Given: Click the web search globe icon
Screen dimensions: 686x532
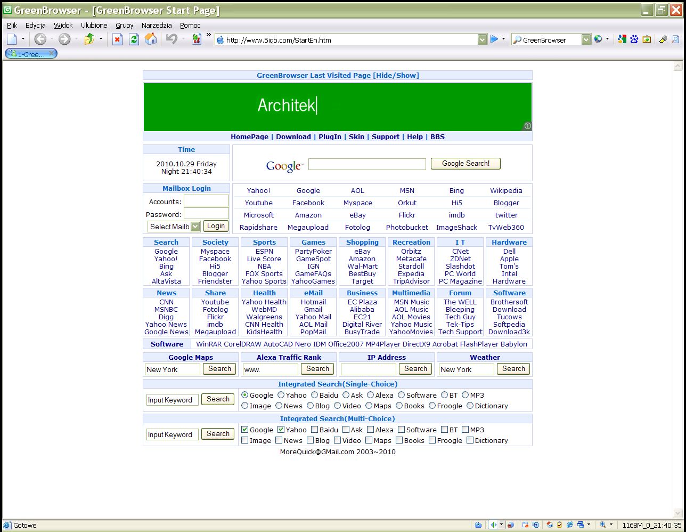Looking at the screenshot, I should [598, 39].
